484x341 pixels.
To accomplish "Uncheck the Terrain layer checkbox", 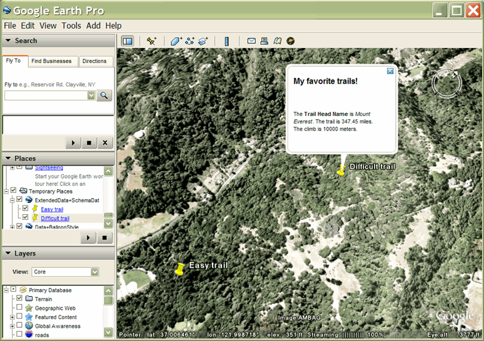I will 19,299.
